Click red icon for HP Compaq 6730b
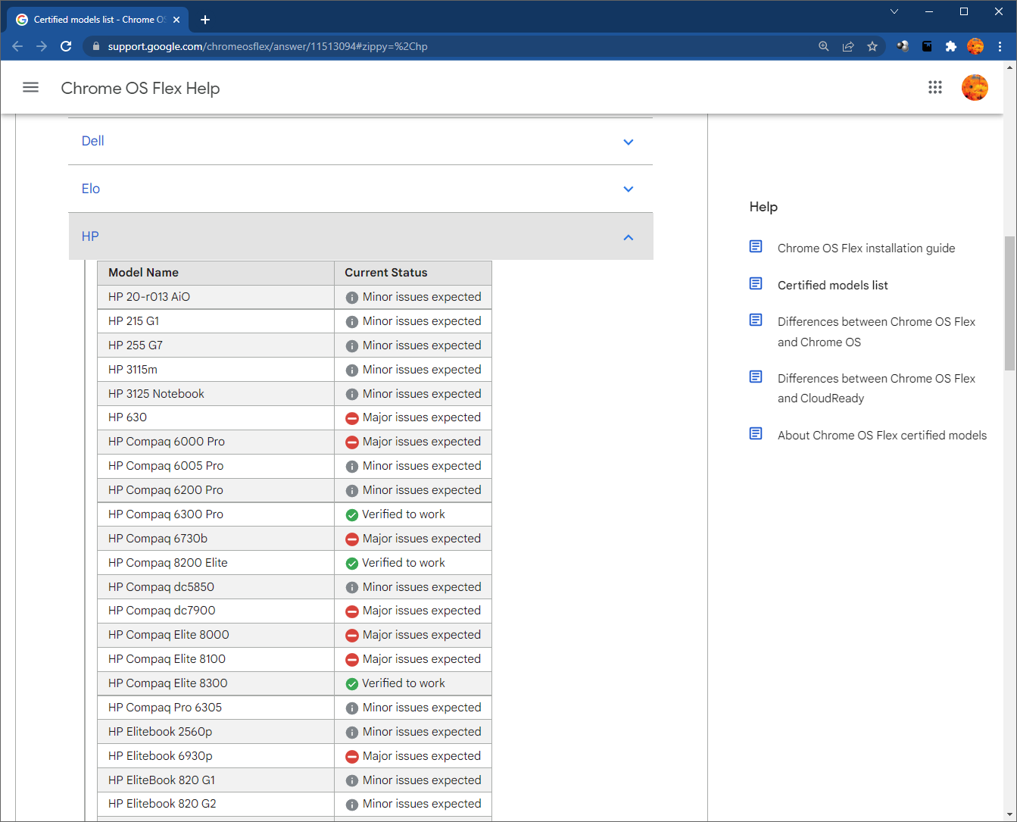This screenshot has height=822, width=1017. [351, 539]
